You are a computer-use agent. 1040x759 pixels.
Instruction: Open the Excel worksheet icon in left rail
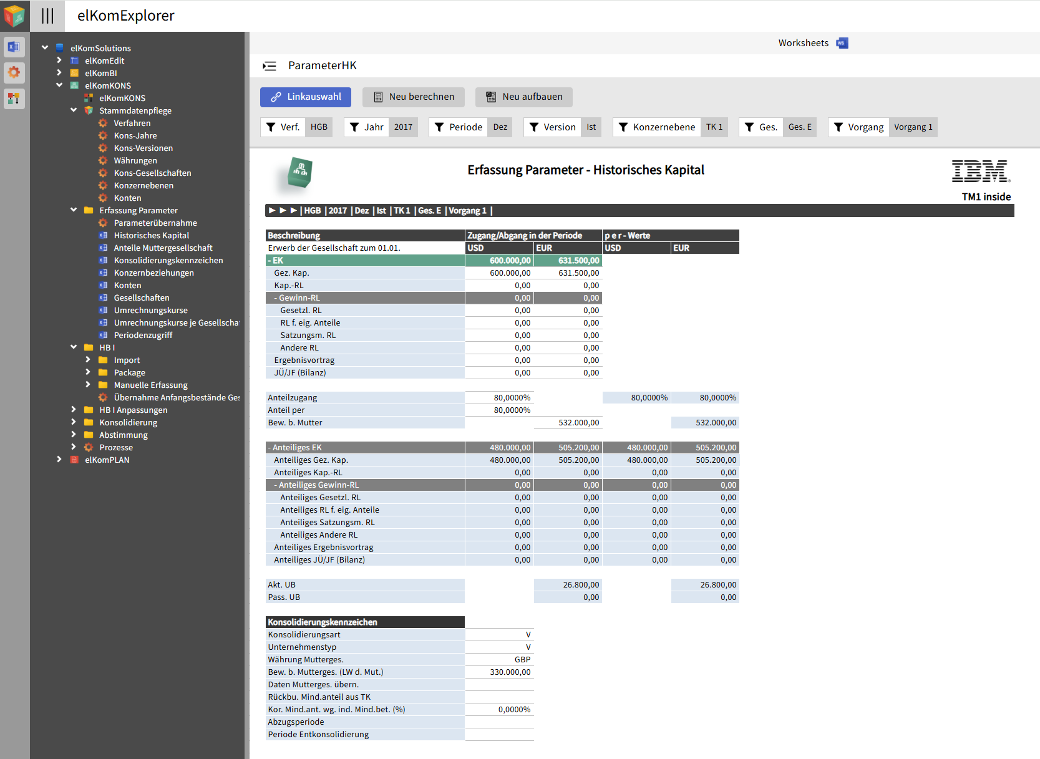(x=14, y=47)
